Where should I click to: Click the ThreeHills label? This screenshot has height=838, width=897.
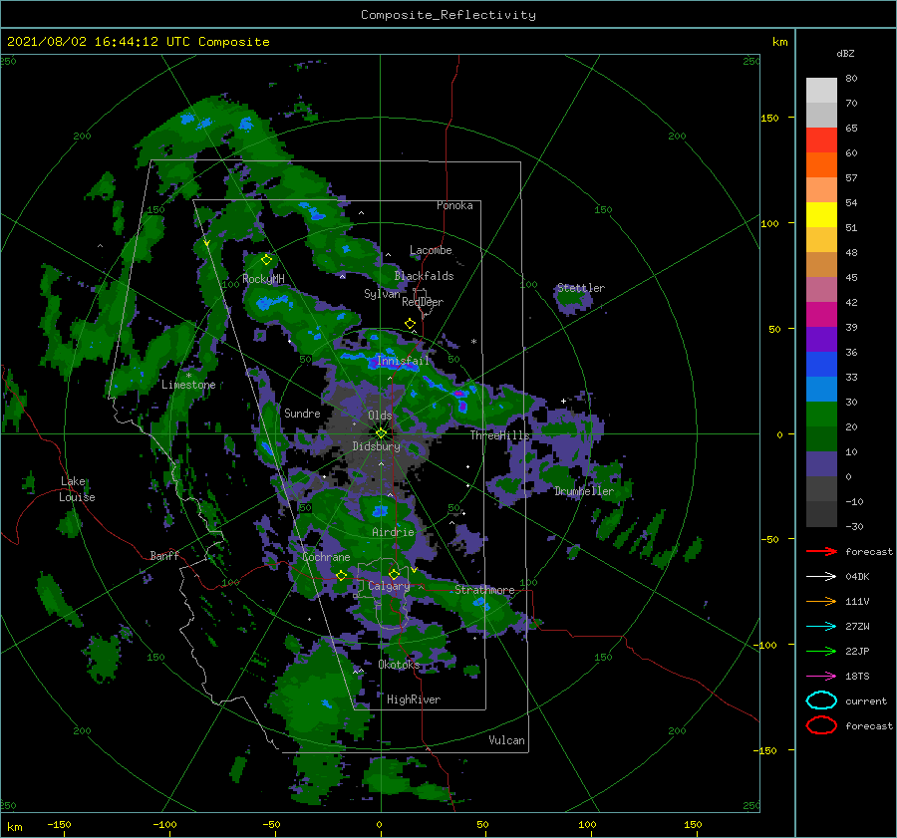[x=500, y=435]
